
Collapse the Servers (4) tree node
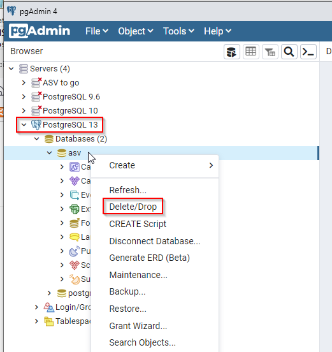pos(11,69)
